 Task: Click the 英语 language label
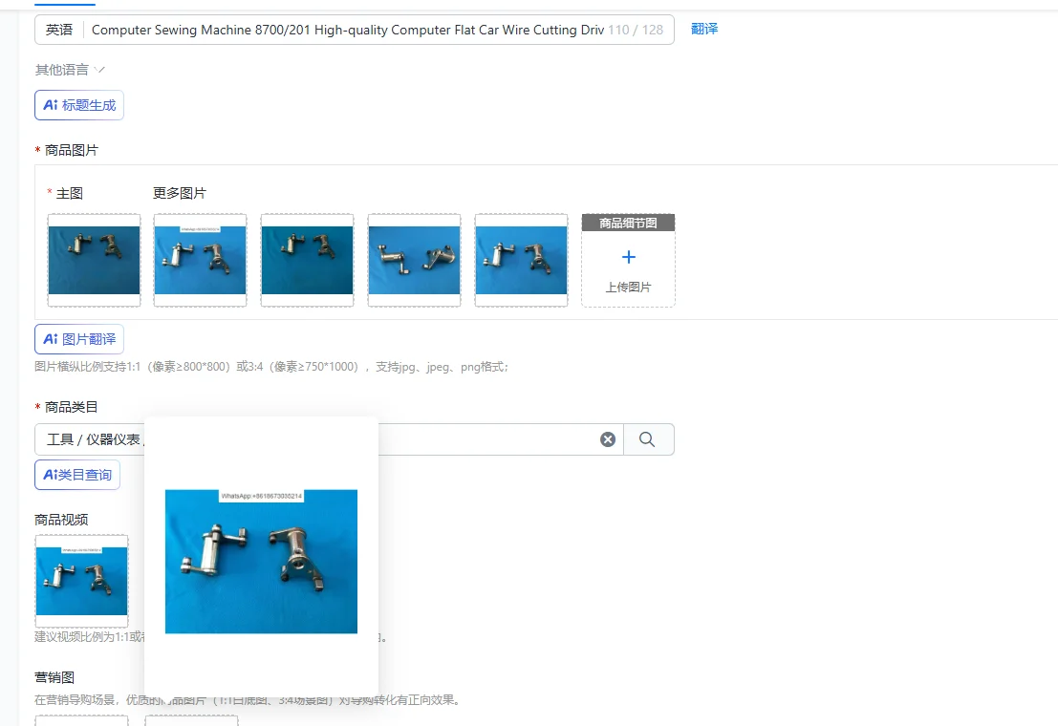tap(59, 30)
